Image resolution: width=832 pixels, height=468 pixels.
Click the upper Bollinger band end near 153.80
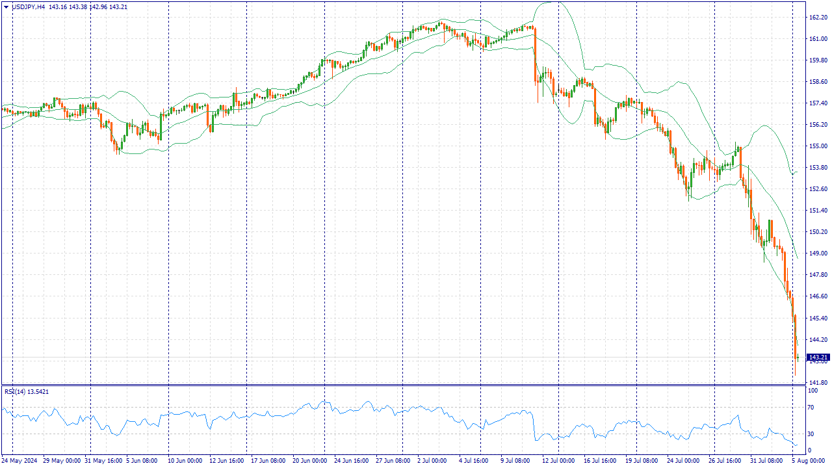pyautogui.click(x=796, y=173)
